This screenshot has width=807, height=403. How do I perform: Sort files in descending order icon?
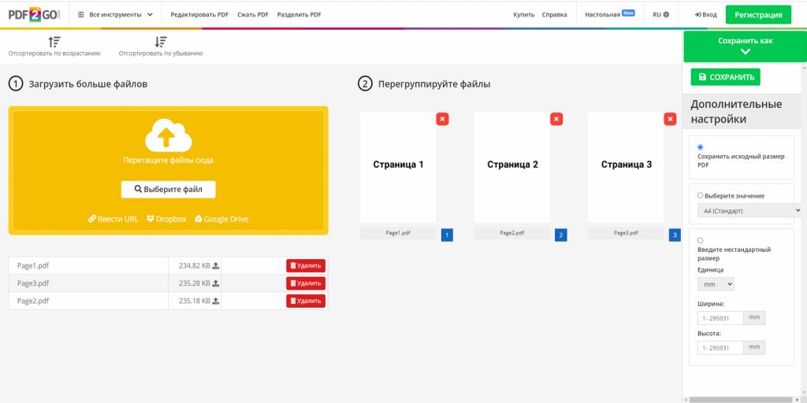pyautogui.click(x=161, y=43)
